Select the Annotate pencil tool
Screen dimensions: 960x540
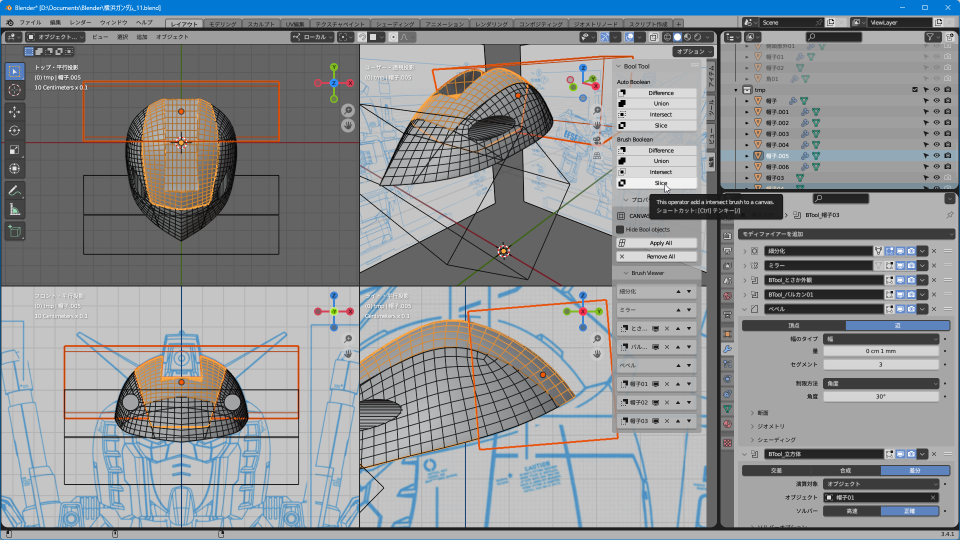14,190
